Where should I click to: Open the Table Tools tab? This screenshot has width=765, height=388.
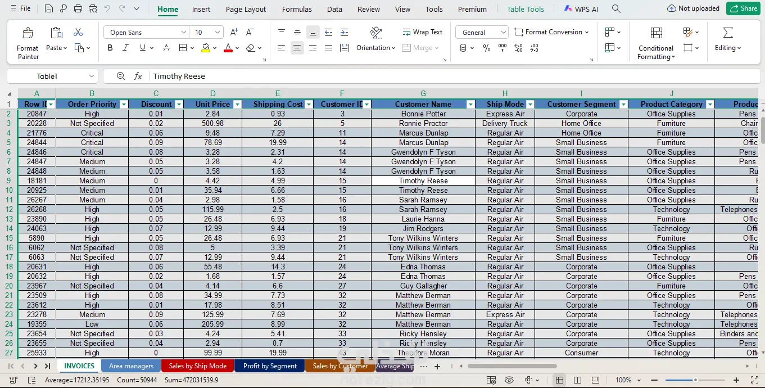[526, 9]
